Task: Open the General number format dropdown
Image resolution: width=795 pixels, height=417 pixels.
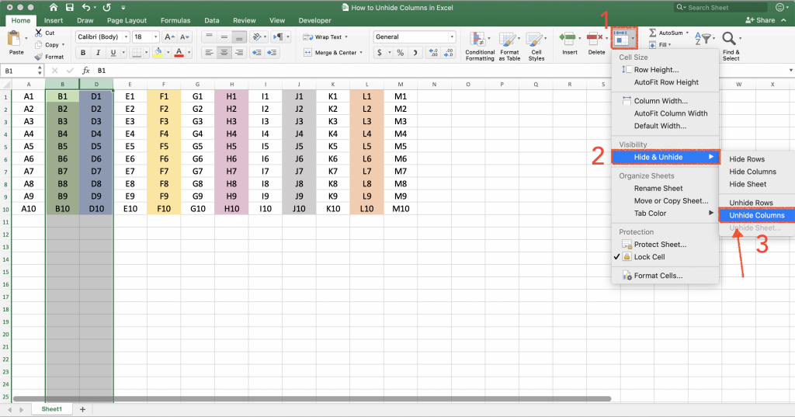Action: [451, 37]
